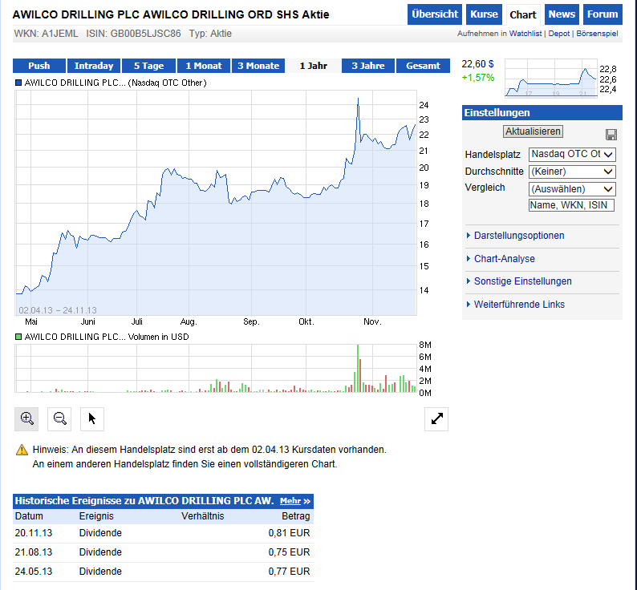Expand Chart-Analyse section
This screenshot has height=590, width=637.
point(504,259)
